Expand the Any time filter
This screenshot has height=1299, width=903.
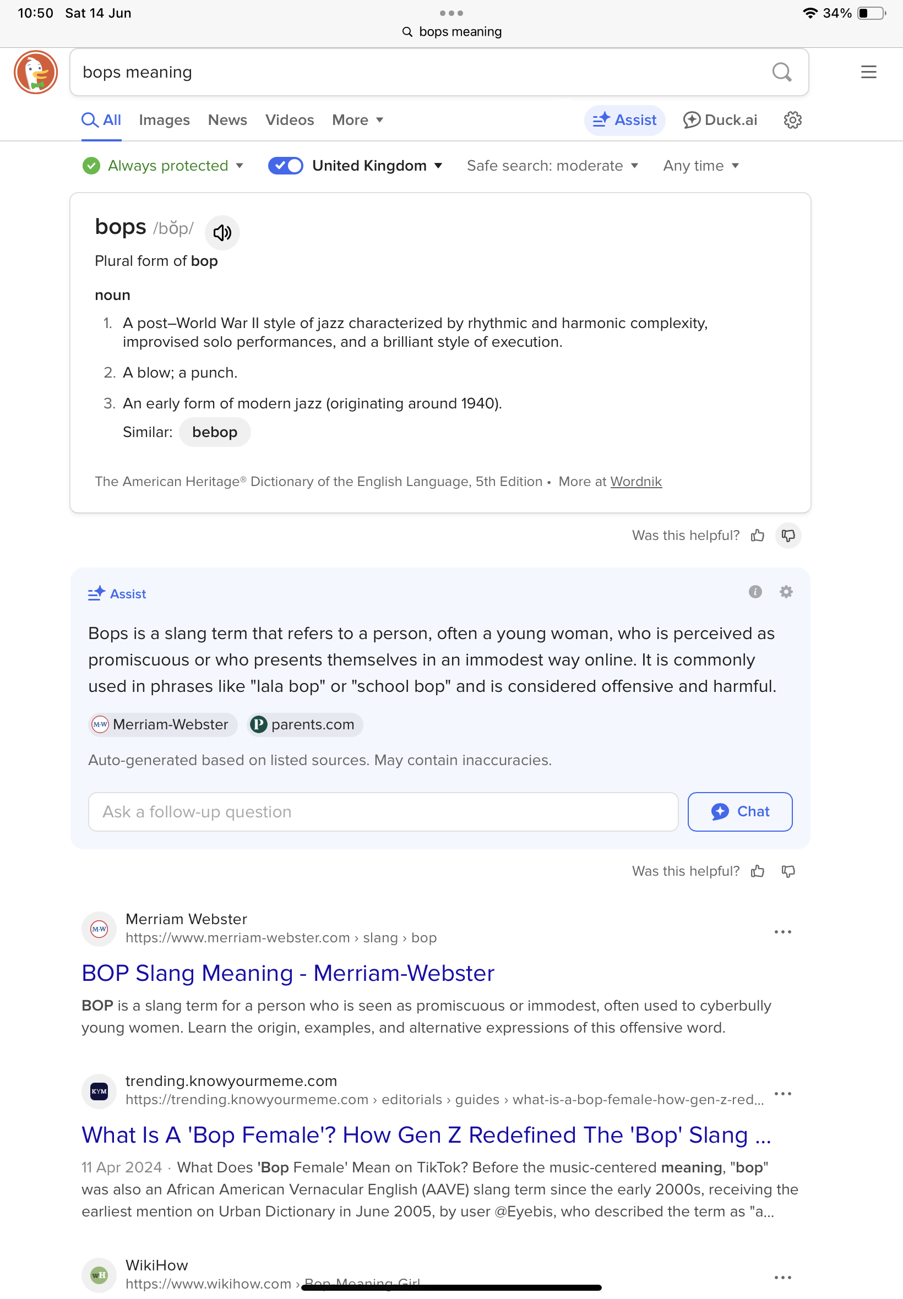[x=700, y=166]
